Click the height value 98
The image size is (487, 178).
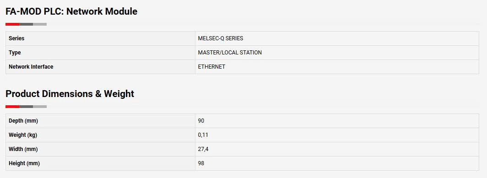click(x=201, y=163)
